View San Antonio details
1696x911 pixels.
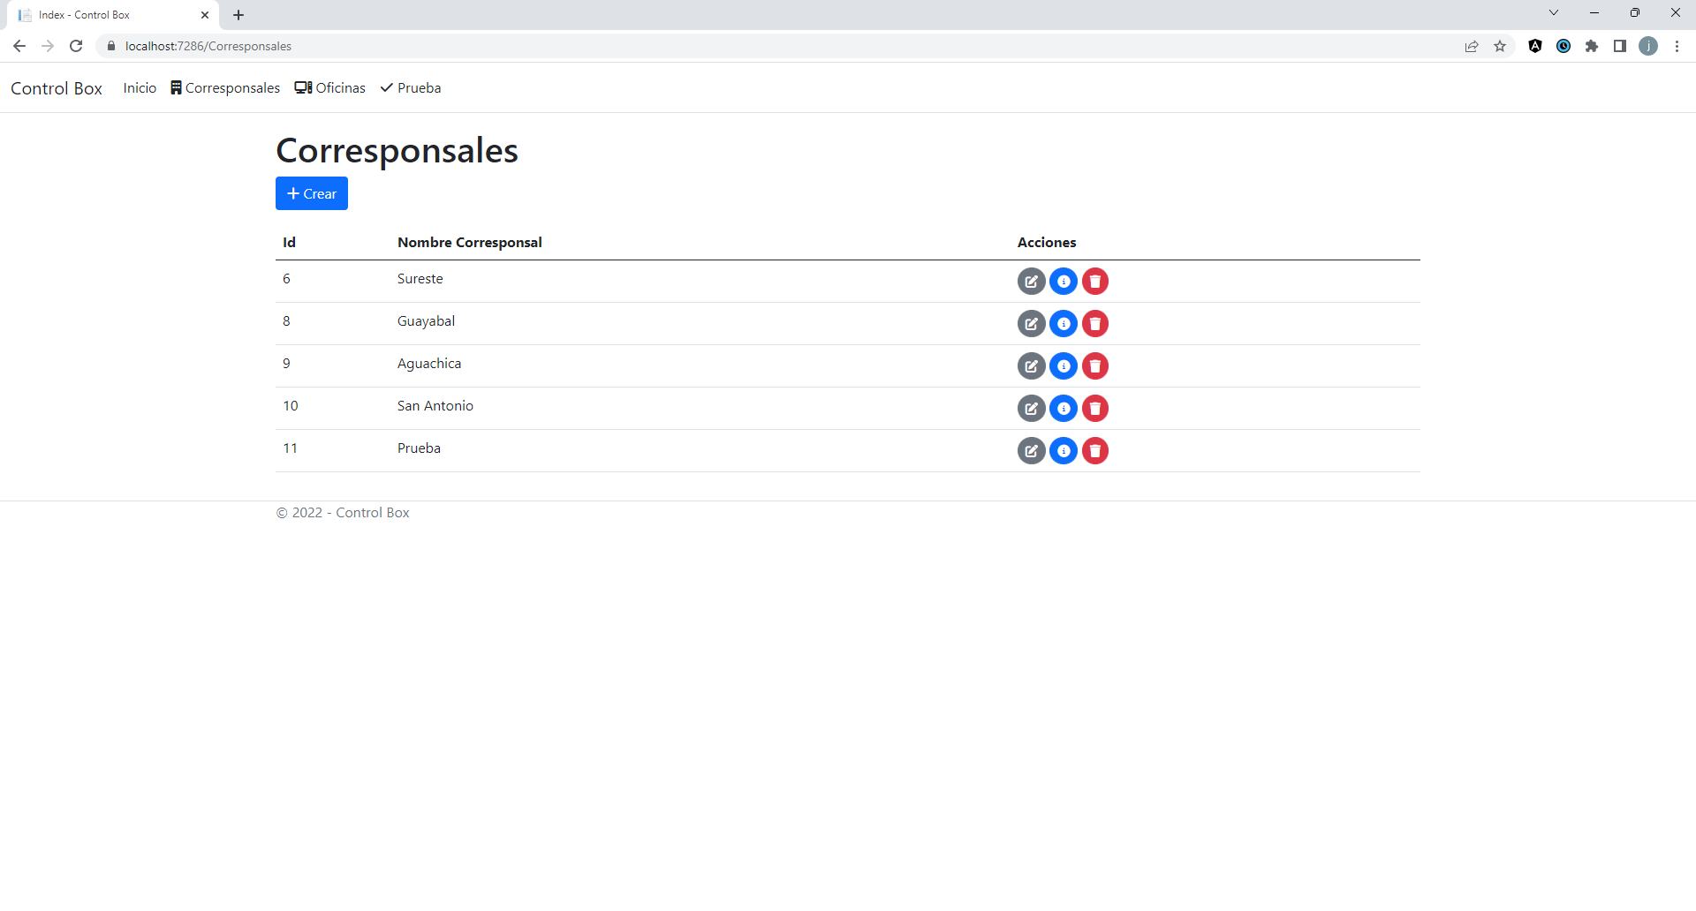pyautogui.click(x=1064, y=409)
